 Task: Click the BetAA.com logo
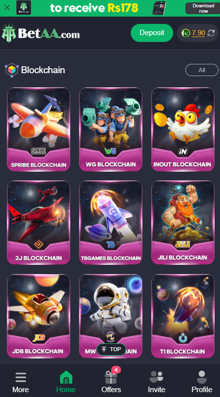(41, 33)
